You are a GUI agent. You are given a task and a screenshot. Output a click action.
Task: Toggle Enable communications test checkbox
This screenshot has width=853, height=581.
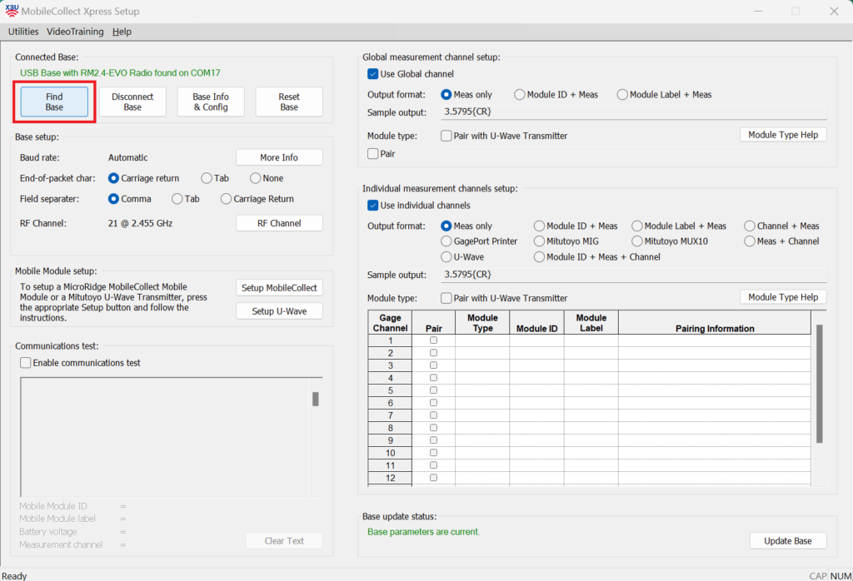pyautogui.click(x=26, y=363)
